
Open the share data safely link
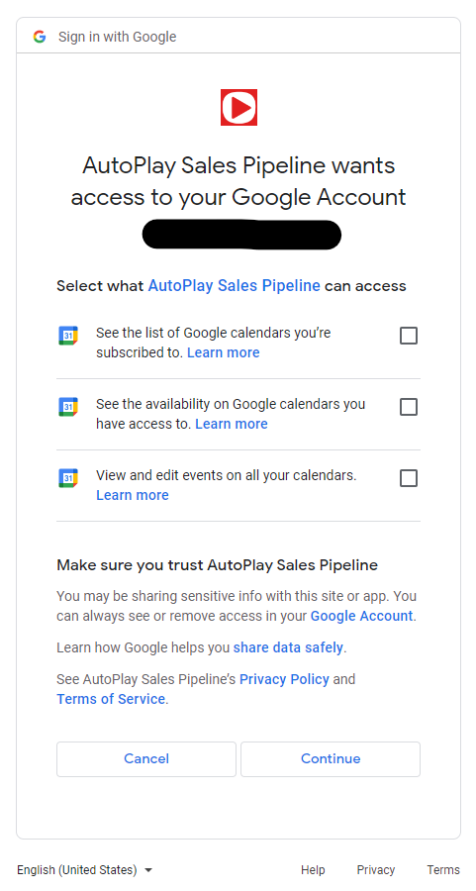(288, 647)
